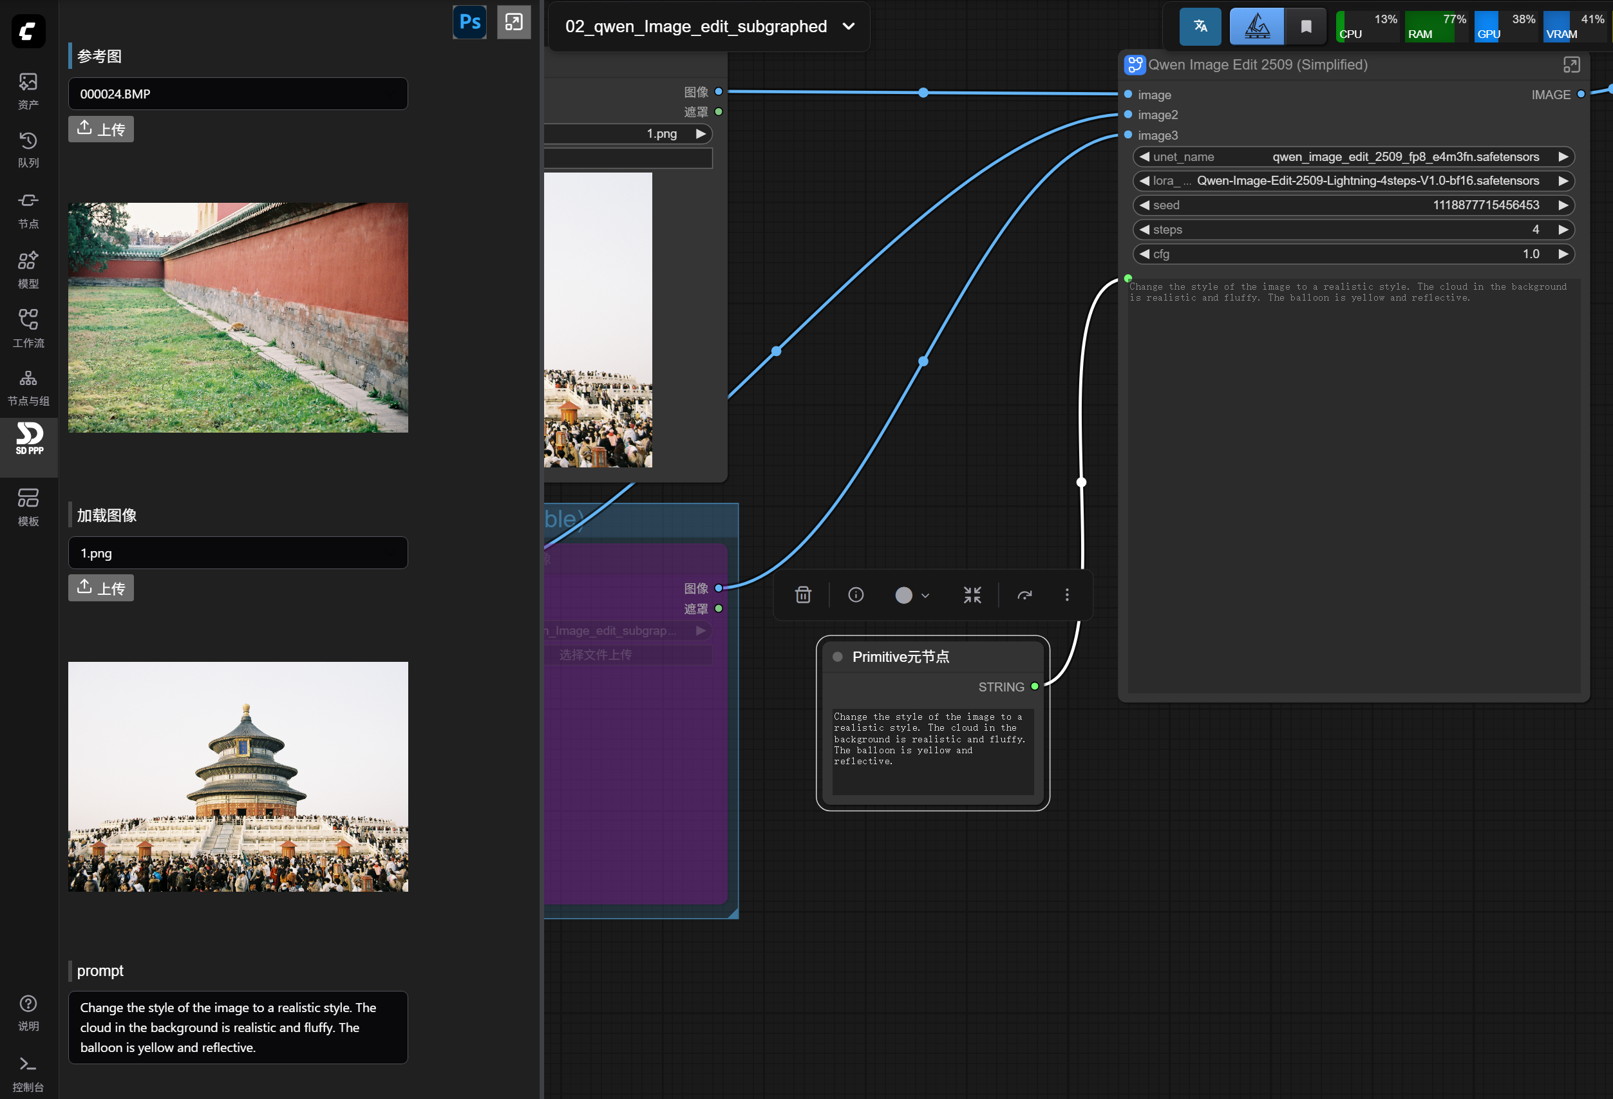Open node color picker dropdown
The height and width of the screenshot is (1099, 1613).
[x=911, y=595]
